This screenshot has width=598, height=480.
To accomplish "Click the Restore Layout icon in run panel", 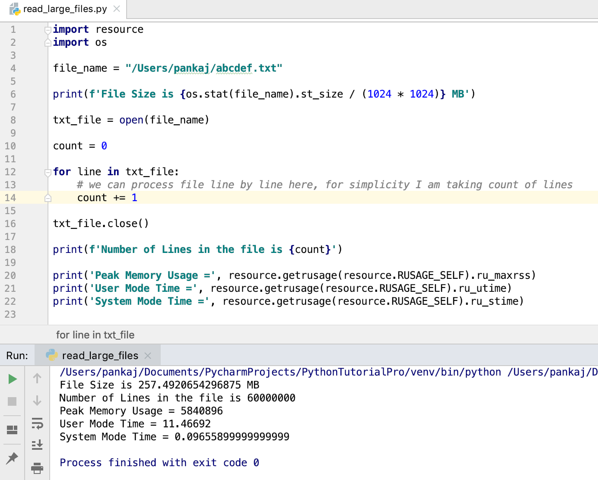I will point(12,429).
